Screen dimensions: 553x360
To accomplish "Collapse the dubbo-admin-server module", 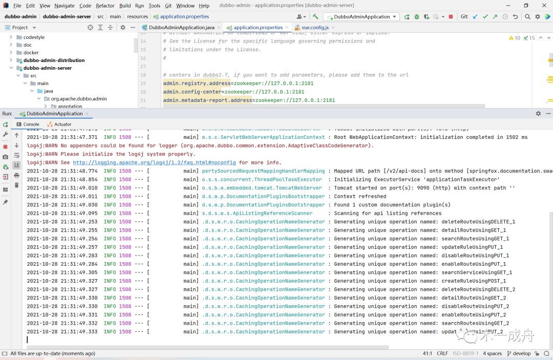I will click(11, 68).
